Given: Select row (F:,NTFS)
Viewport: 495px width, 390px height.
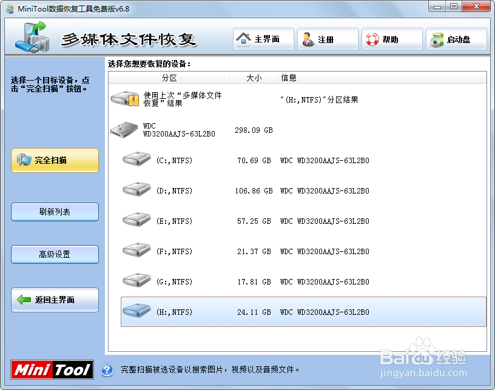Looking at the screenshot, I should pos(304,251).
